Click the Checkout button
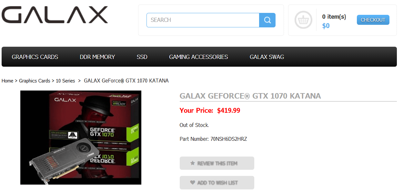Viewport: 403px width, 192px height. (x=373, y=20)
